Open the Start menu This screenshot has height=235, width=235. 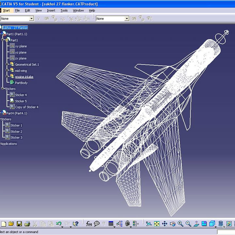coord(6,10)
